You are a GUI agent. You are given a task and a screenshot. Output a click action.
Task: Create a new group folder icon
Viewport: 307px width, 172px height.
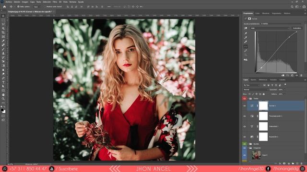tap(293, 163)
